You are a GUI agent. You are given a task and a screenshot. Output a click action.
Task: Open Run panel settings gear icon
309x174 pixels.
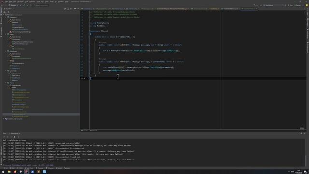click(301, 133)
